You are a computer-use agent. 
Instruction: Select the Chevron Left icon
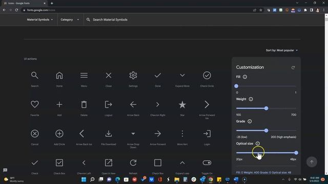pyautogui.click(x=84, y=163)
